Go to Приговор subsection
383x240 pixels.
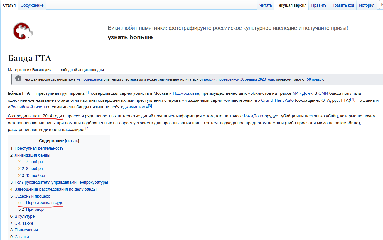pyautogui.click(x=35, y=210)
